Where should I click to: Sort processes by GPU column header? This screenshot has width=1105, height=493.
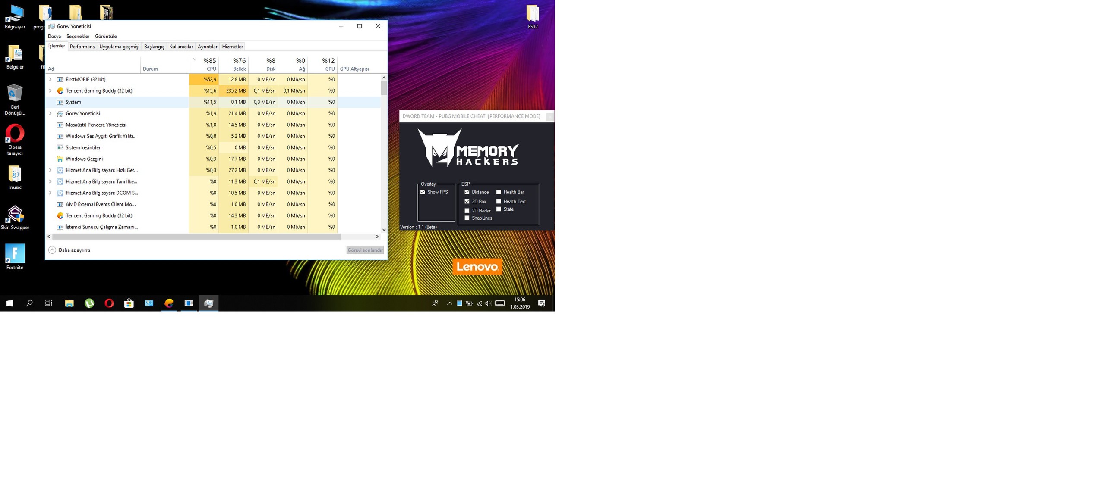pyautogui.click(x=323, y=64)
